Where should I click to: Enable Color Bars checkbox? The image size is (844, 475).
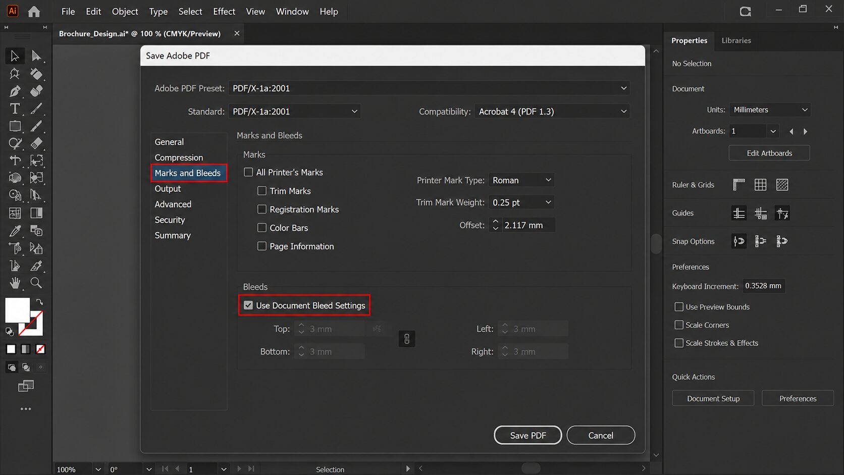click(x=262, y=228)
